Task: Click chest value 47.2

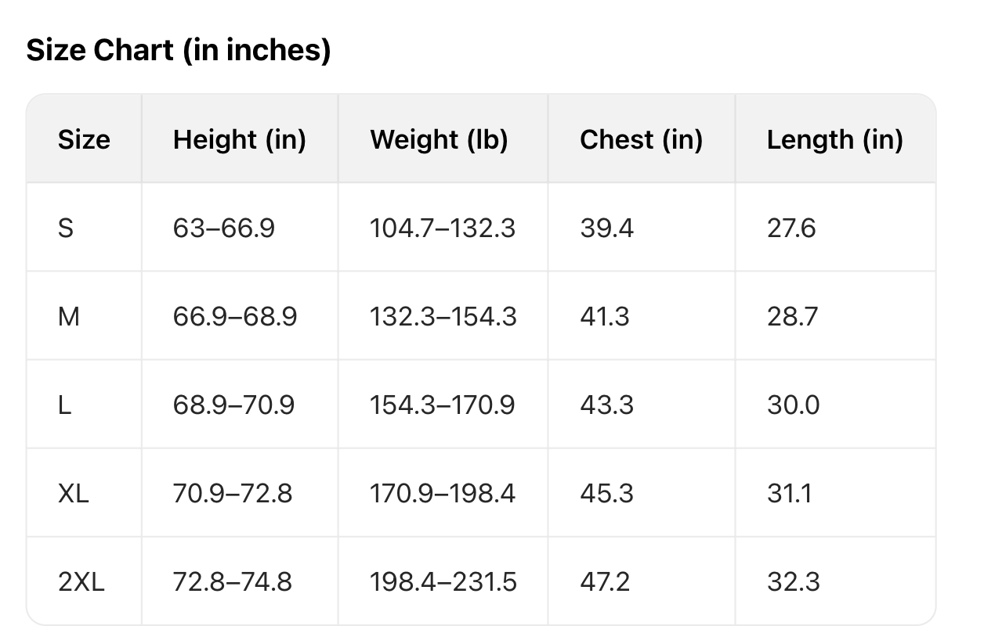Action: pyautogui.click(x=606, y=582)
